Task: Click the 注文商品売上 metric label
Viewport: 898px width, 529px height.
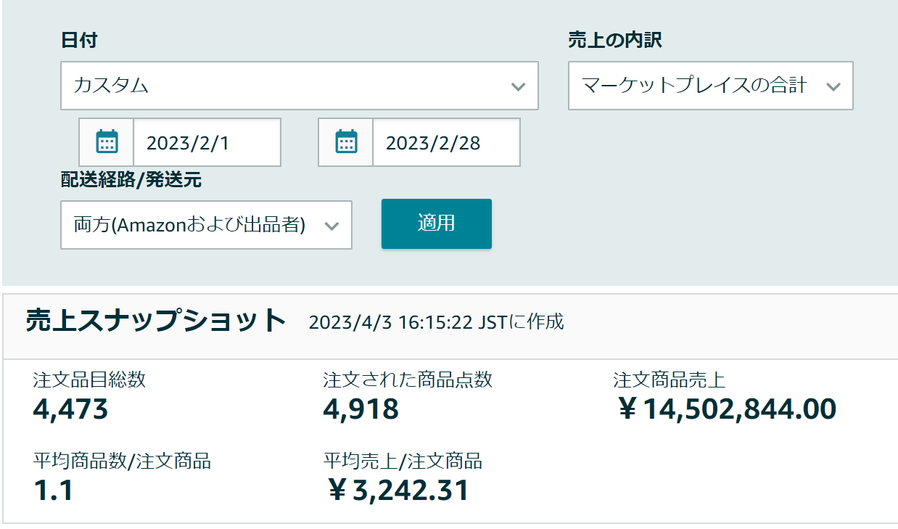Action: [x=669, y=380]
